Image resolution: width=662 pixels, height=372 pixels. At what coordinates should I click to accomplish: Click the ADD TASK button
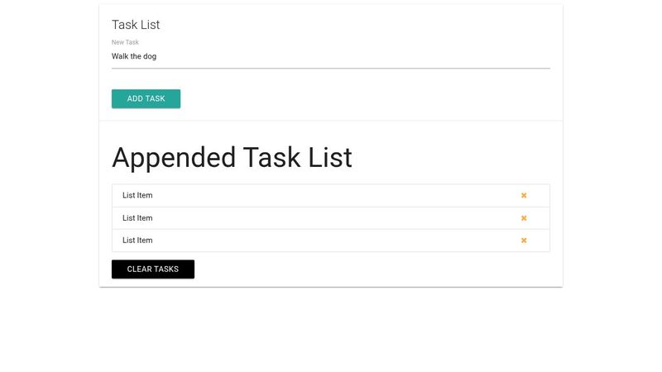[x=146, y=98]
